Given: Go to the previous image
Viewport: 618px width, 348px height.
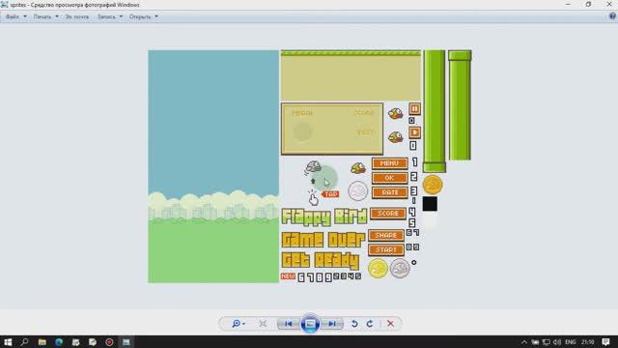Looking at the screenshot, I should click(x=288, y=324).
